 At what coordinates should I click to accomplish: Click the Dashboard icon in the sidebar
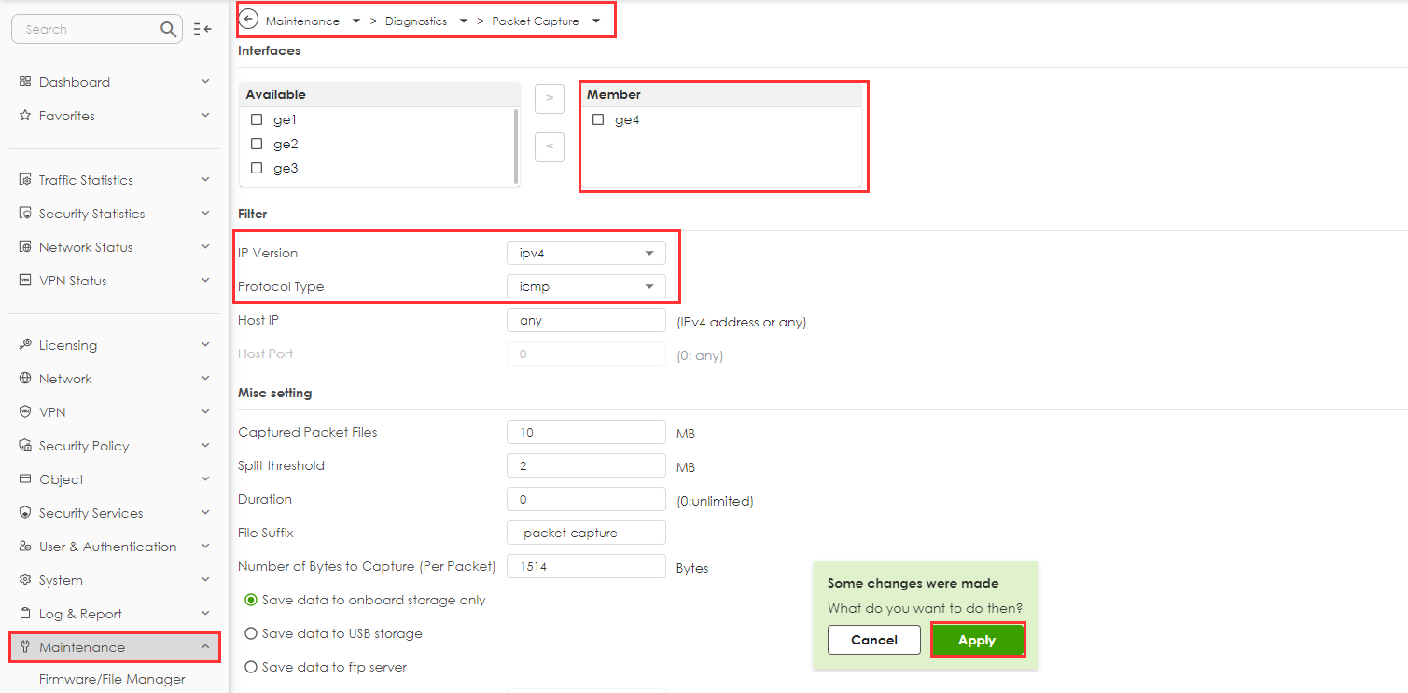click(x=25, y=82)
